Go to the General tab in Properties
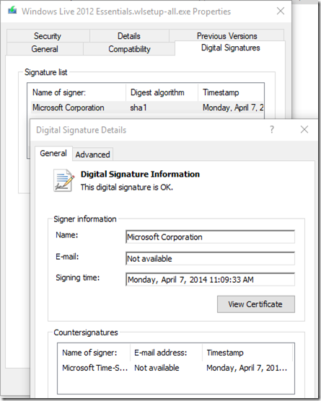 [x=45, y=49]
